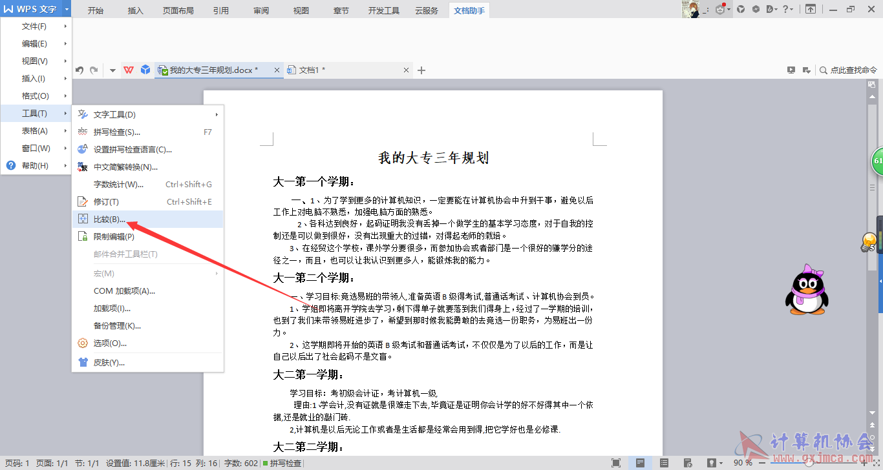Open the 云服务 ribbon tab
This screenshot has width=883, height=470.
click(427, 10)
